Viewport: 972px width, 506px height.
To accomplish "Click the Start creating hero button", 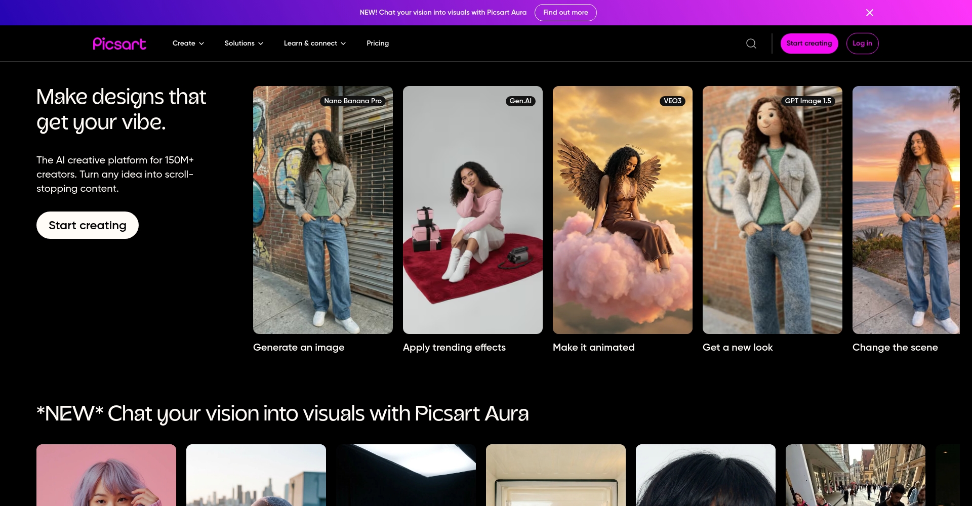I will 87,225.
